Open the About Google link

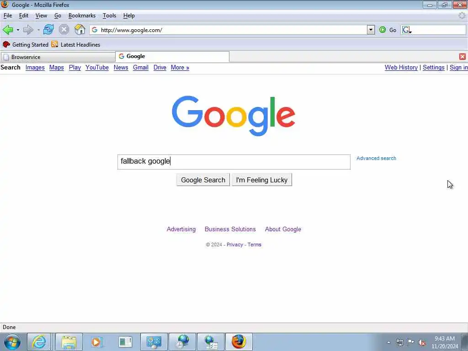pyautogui.click(x=283, y=229)
